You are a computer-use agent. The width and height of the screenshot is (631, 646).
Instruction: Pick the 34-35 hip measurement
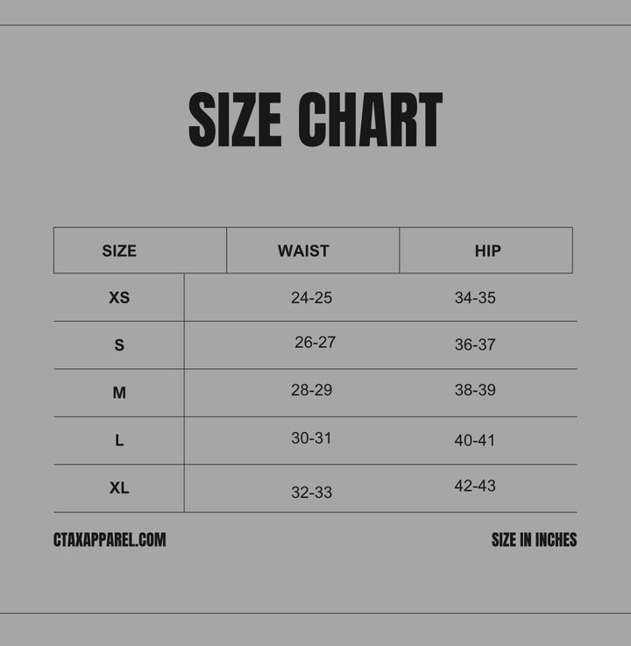pyautogui.click(x=474, y=298)
